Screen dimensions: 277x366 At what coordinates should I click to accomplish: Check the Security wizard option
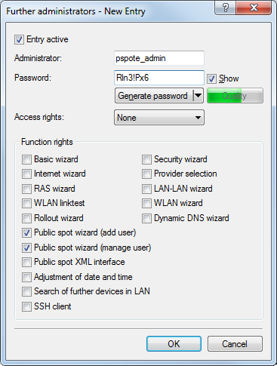click(146, 159)
